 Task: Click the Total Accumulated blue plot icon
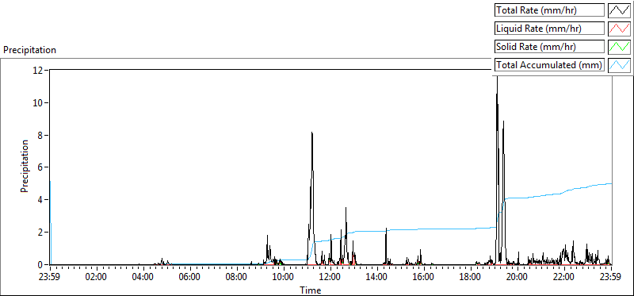[x=620, y=65]
